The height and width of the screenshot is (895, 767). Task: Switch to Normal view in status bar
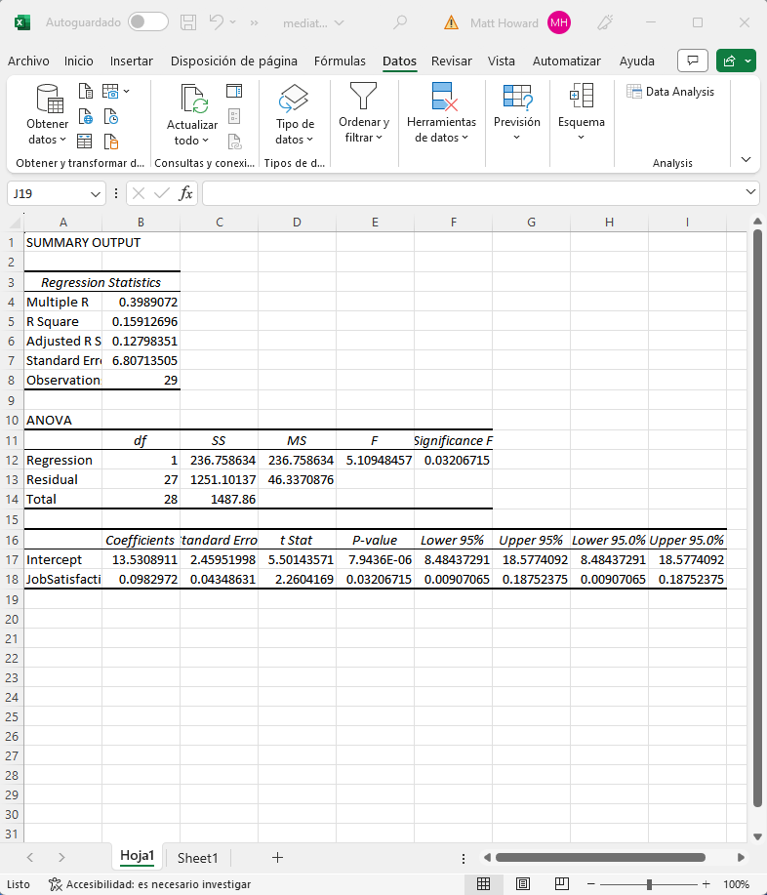click(x=483, y=884)
